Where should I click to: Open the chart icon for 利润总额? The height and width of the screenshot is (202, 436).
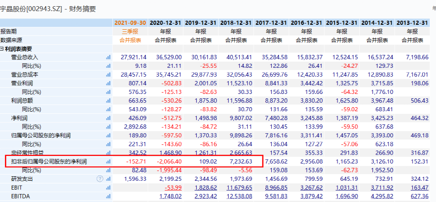pyautogui.click(x=108, y=101)
